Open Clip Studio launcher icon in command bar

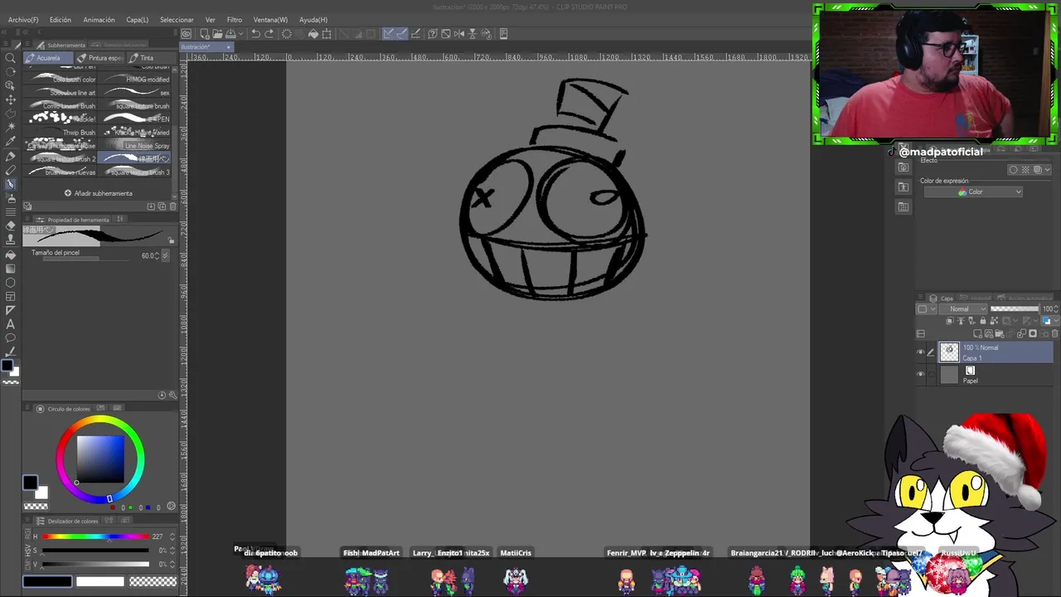click(x=187, y=34)
